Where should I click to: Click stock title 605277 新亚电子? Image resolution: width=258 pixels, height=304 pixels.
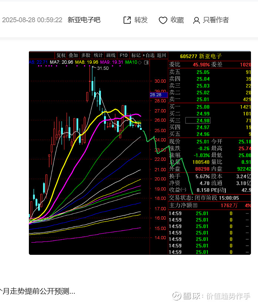pos(201,56)
